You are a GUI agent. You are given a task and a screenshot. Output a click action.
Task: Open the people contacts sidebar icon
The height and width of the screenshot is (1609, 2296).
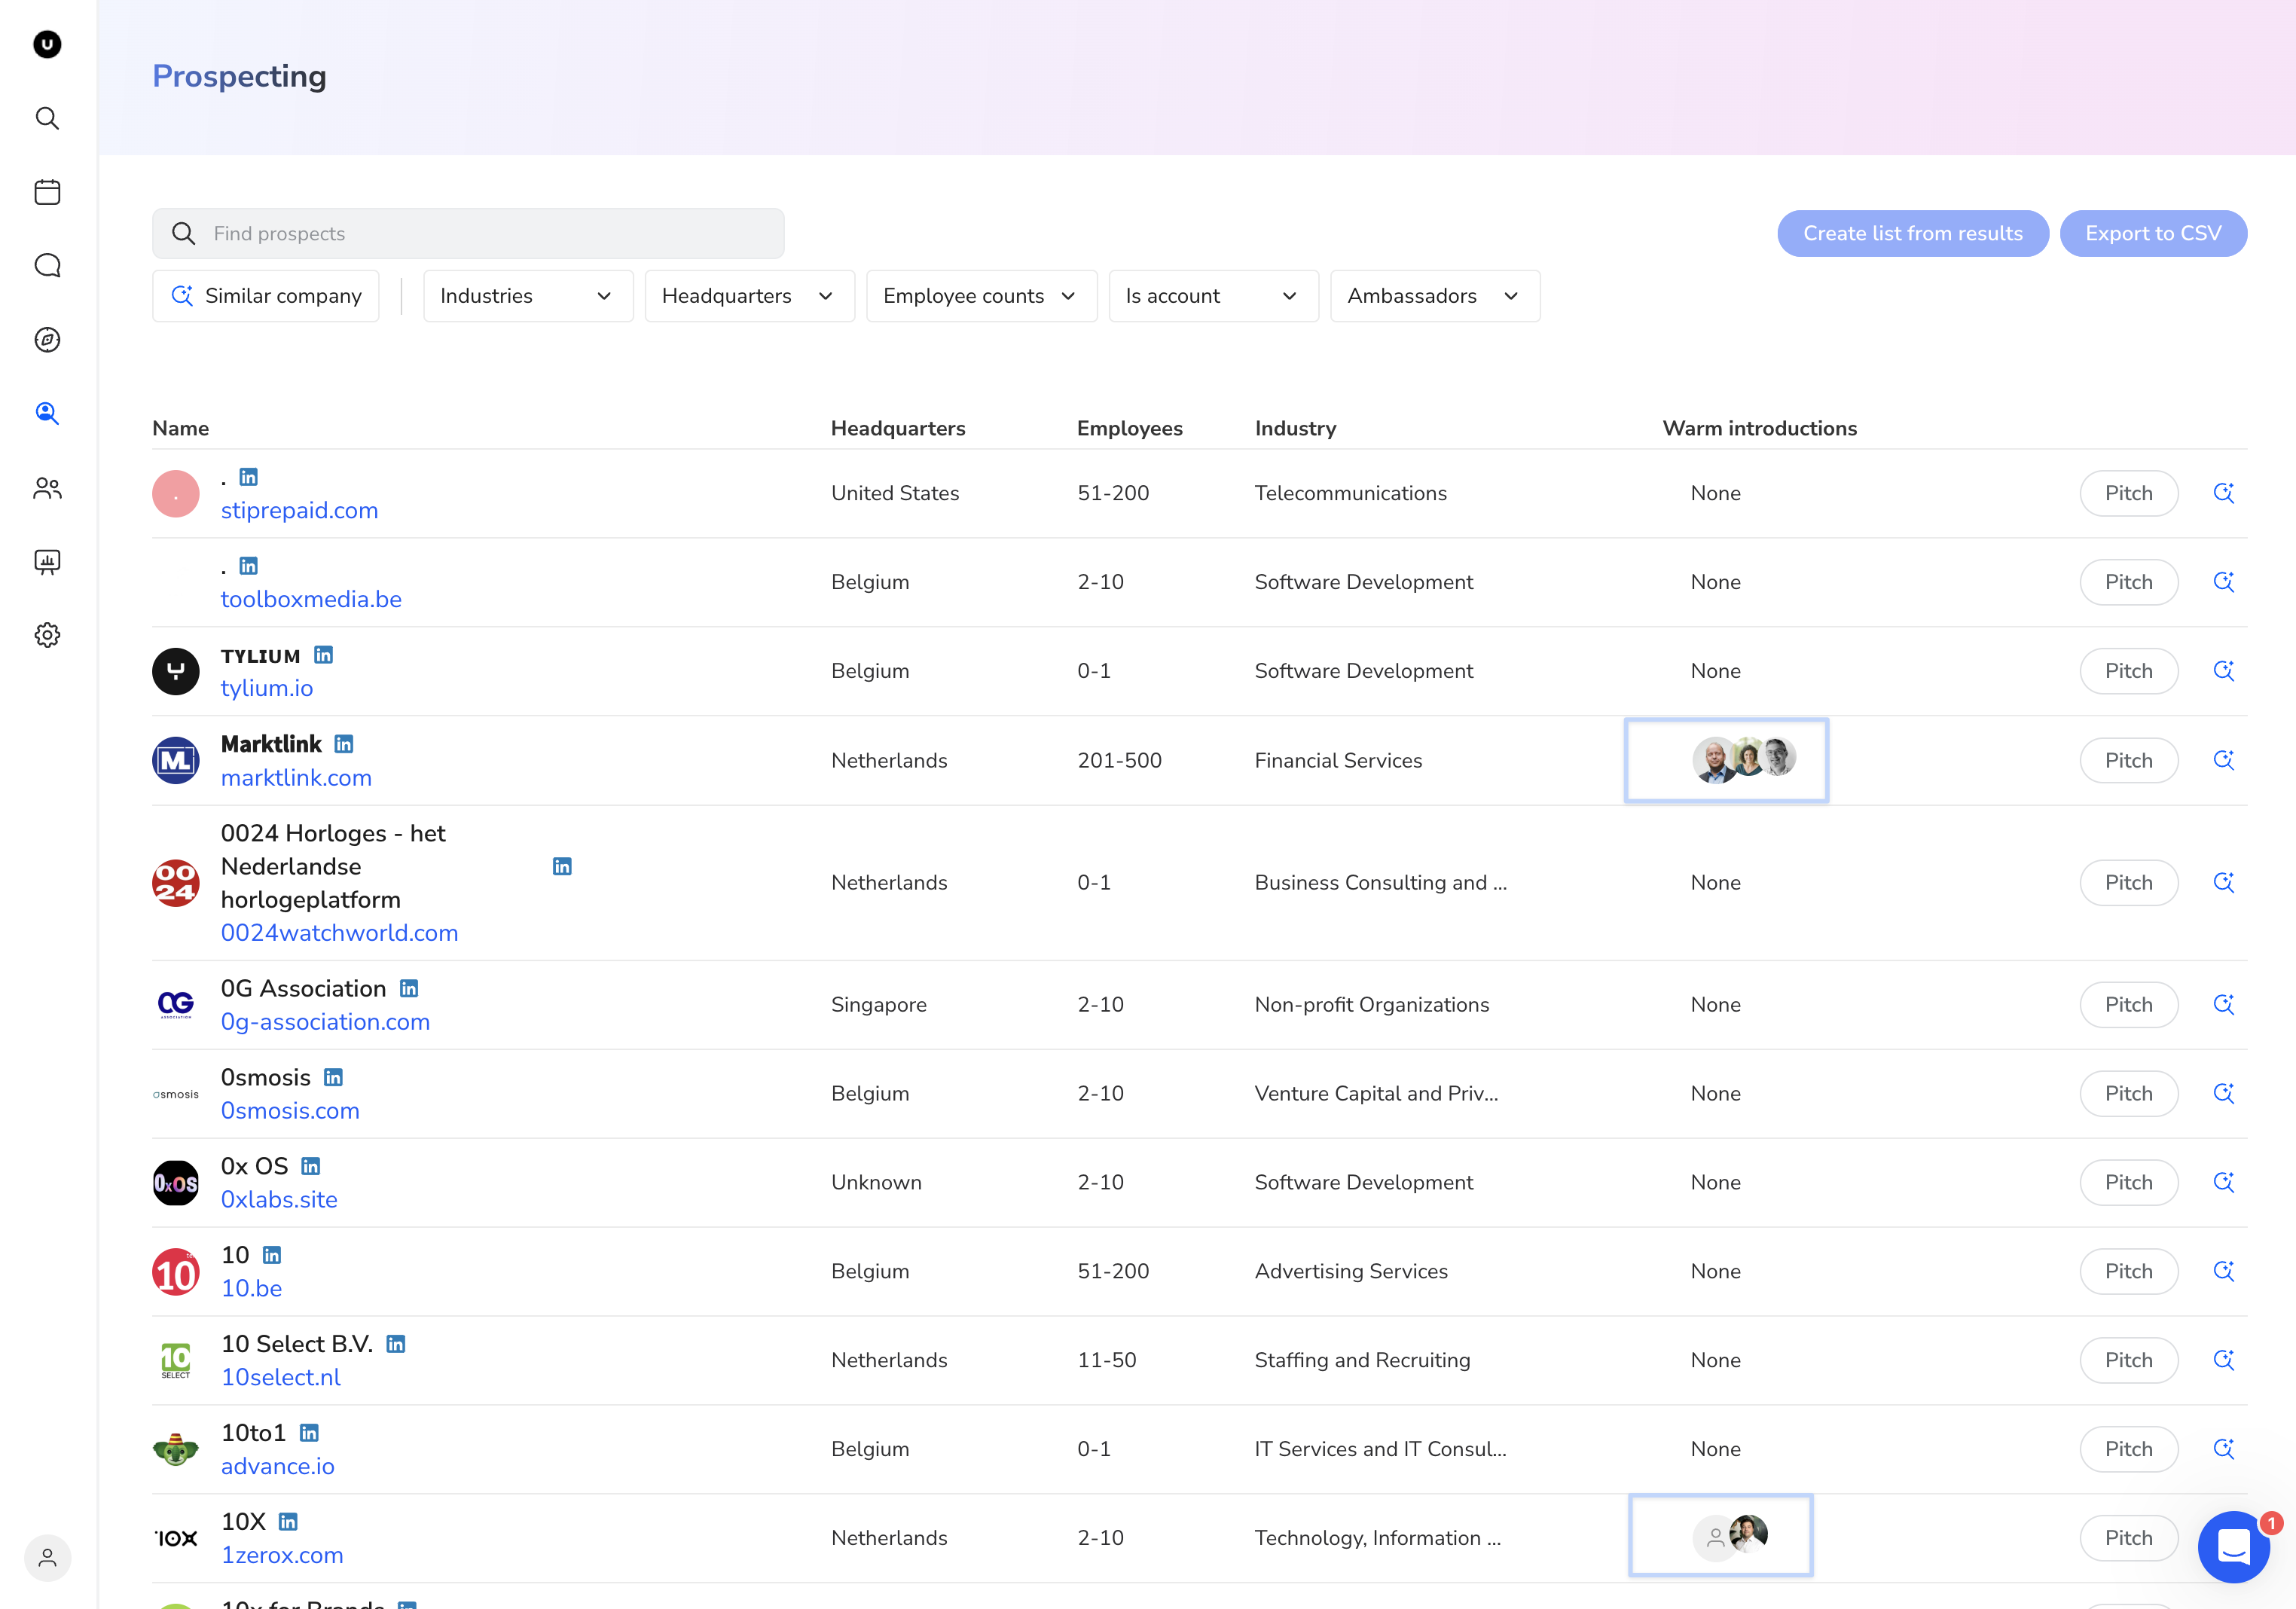click(x=47, y=488)
